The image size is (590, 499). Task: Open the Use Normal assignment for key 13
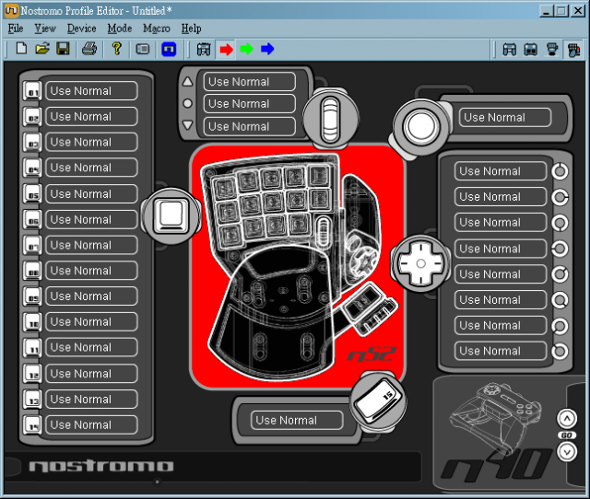click(x=91, y=399)
